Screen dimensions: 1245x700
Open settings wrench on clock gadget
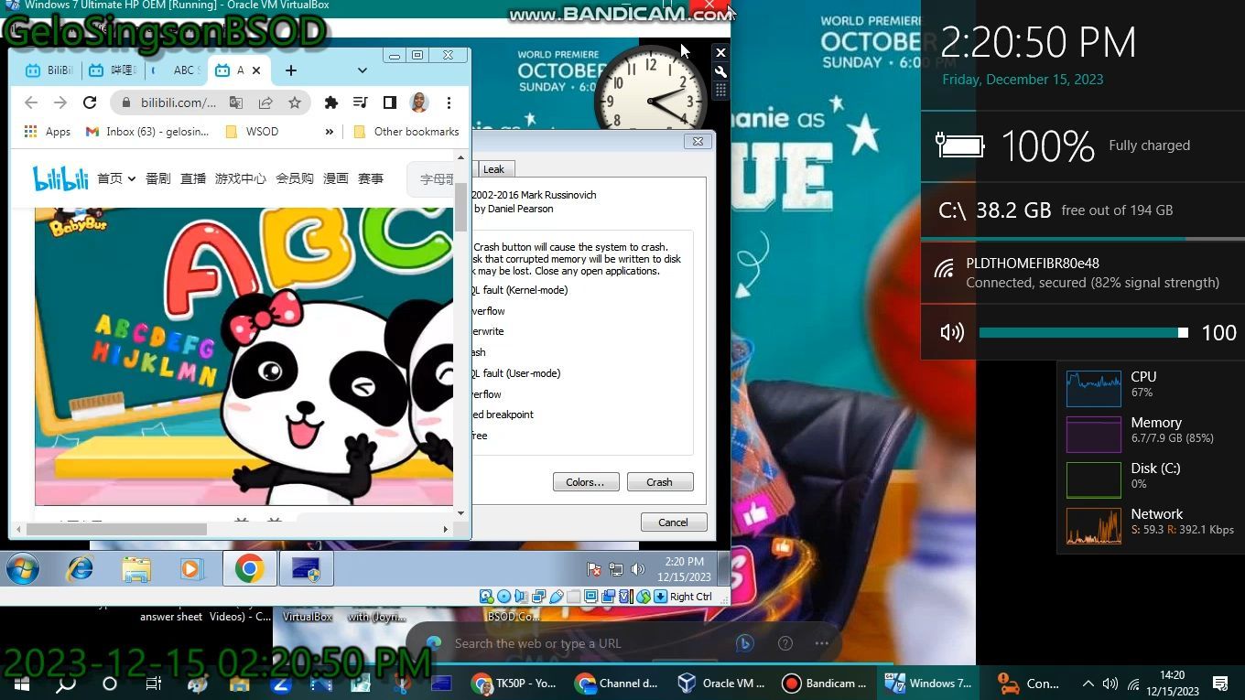coord(720,71)
